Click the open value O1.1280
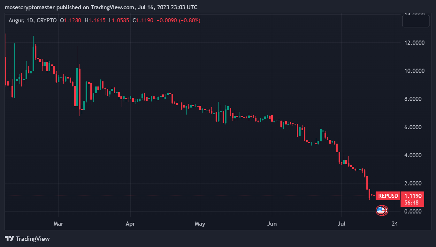The width and height of the screenshot is (436, 247). click(71, 20)
